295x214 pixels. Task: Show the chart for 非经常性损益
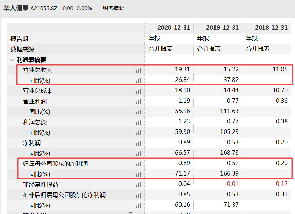(x=138, y=185)
